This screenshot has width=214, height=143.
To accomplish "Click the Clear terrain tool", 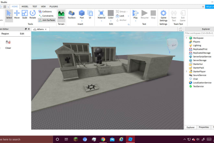I will (8, 45).
